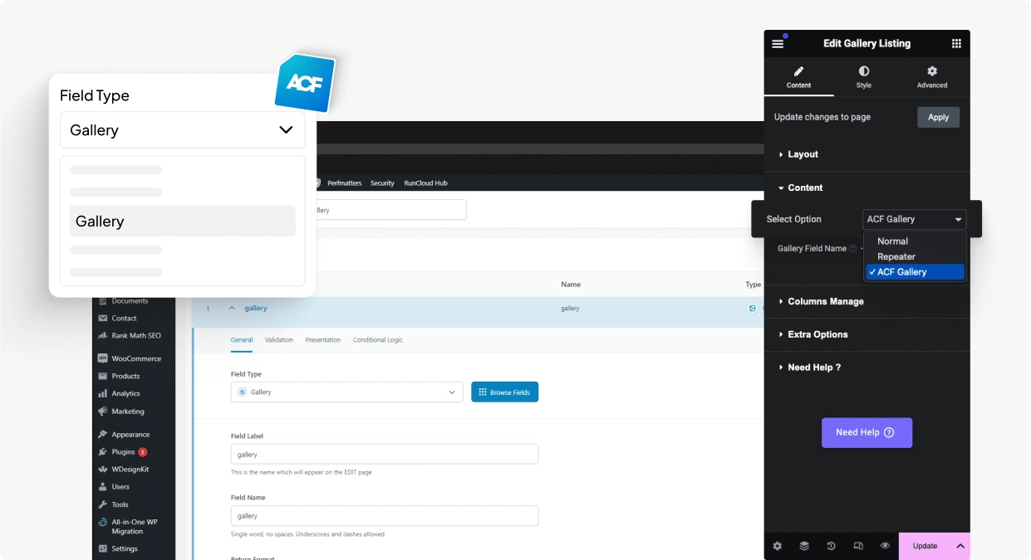Open page settings gear in bottom bar
Viewport: 1031px width, 560px height.
click(777, 546)
